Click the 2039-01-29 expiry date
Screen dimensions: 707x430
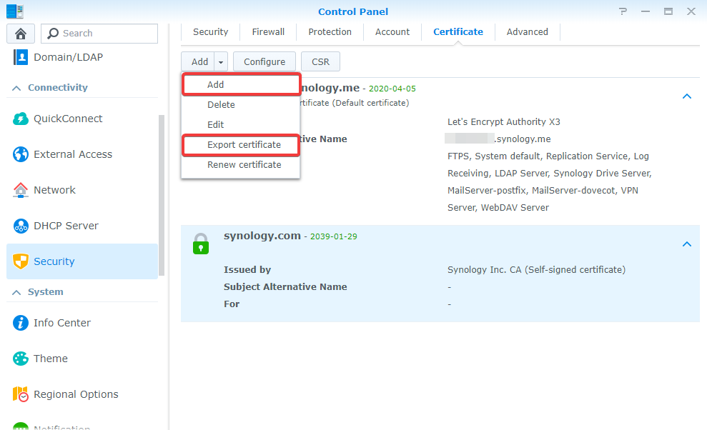334,236
